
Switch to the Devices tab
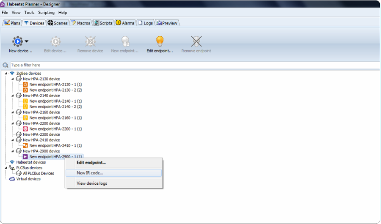pyautogui.click(x=34, y=23)
